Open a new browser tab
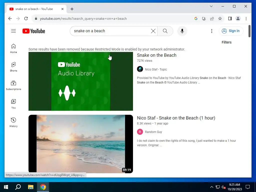The width and height of the screenshot is (256, 192). click(x=72, y=9)
